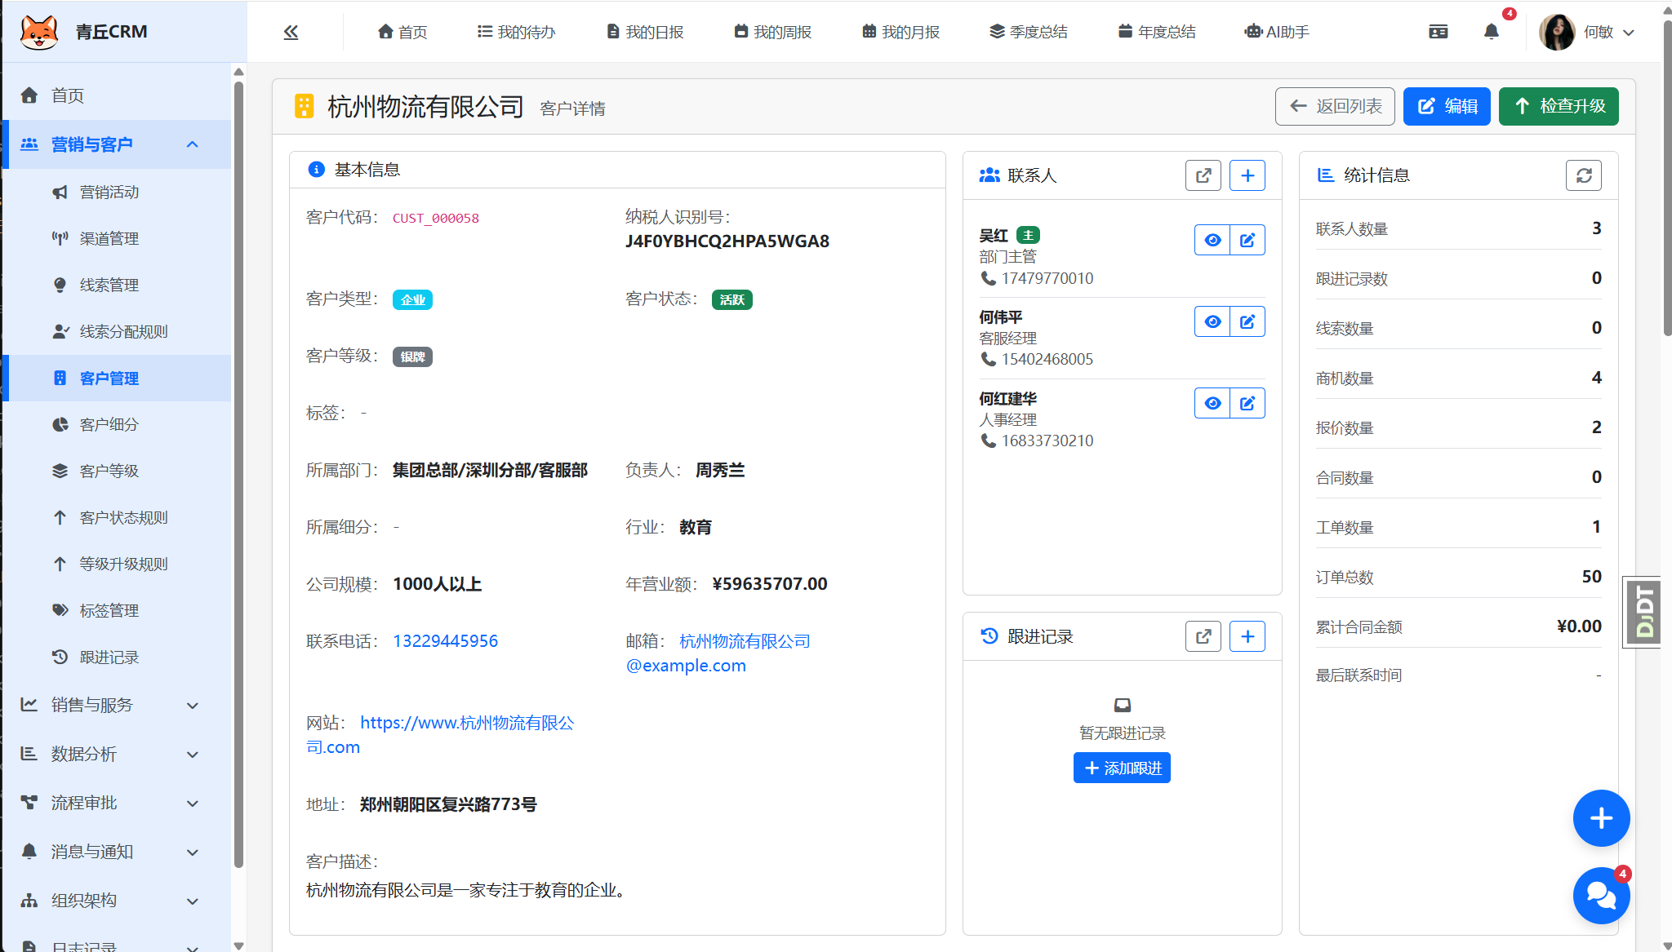Viewport: 1672px width, 952px height.
Task: View contact 何红建华 with the eye icon
Action: click(x=1212, y=402)
